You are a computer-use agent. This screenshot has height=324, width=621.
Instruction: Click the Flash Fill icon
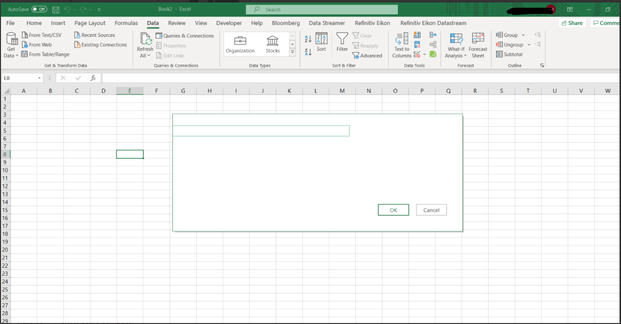[417, 35]
